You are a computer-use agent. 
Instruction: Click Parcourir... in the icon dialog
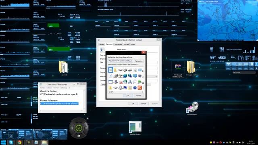[x=138, y=61]
